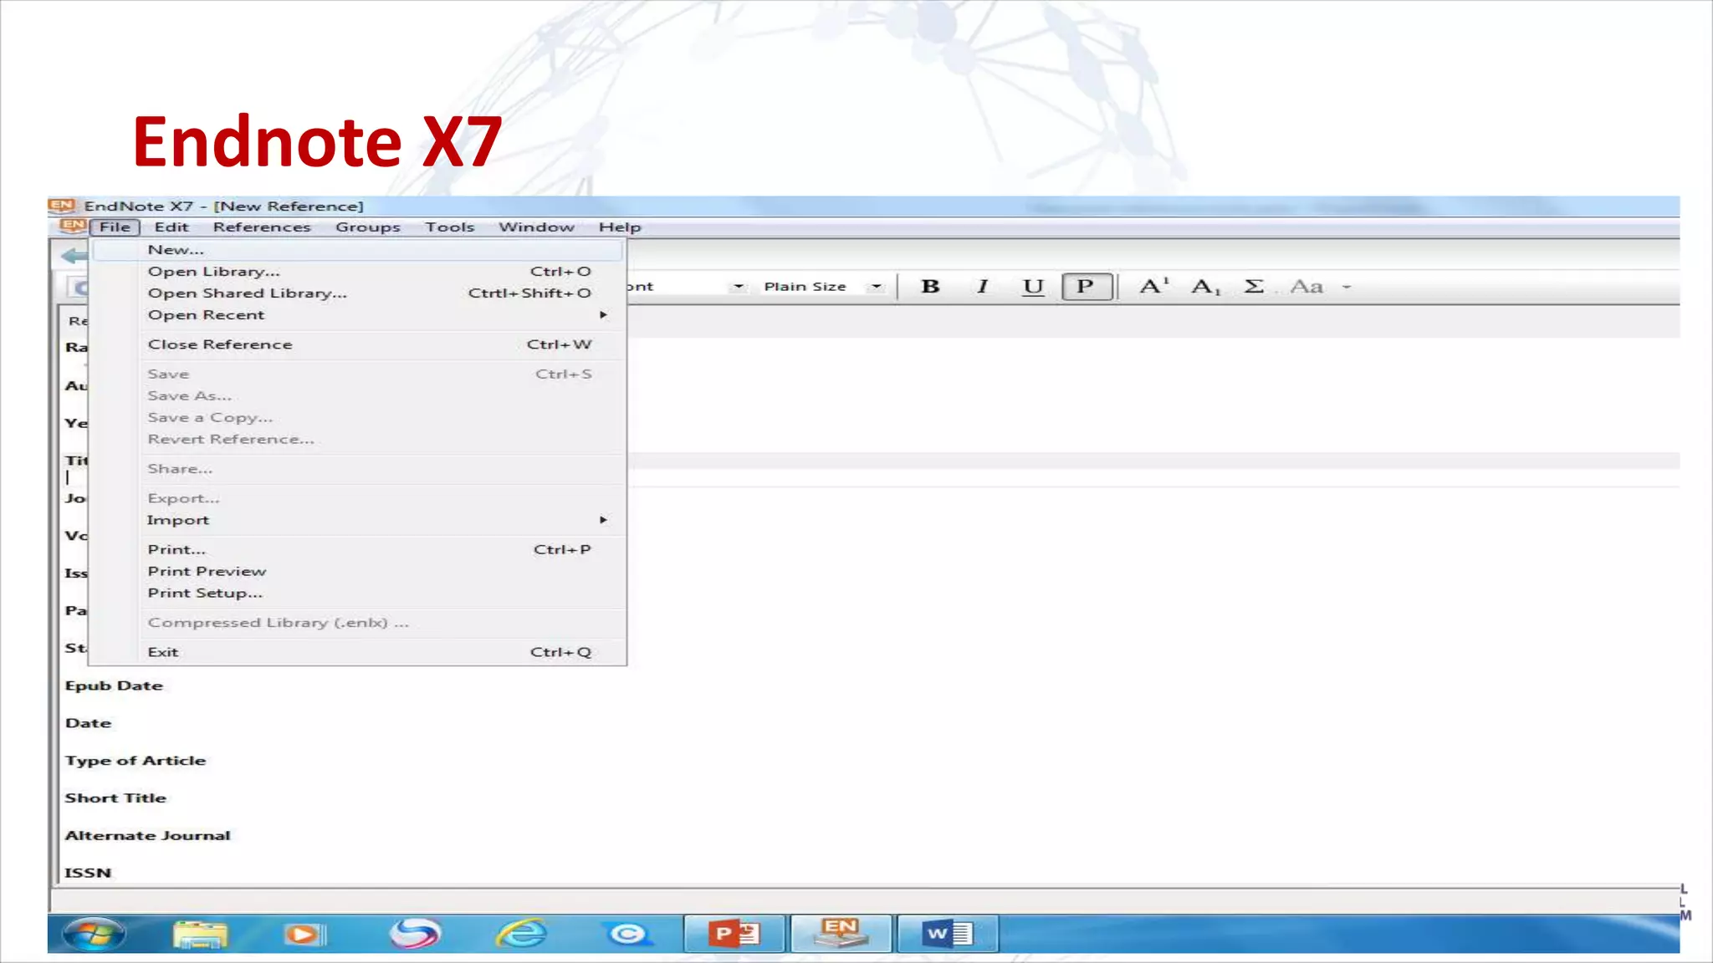Open the Tools menu
Image resolution: width=1713 pixels, height=963 pixels.
[449, 227]
